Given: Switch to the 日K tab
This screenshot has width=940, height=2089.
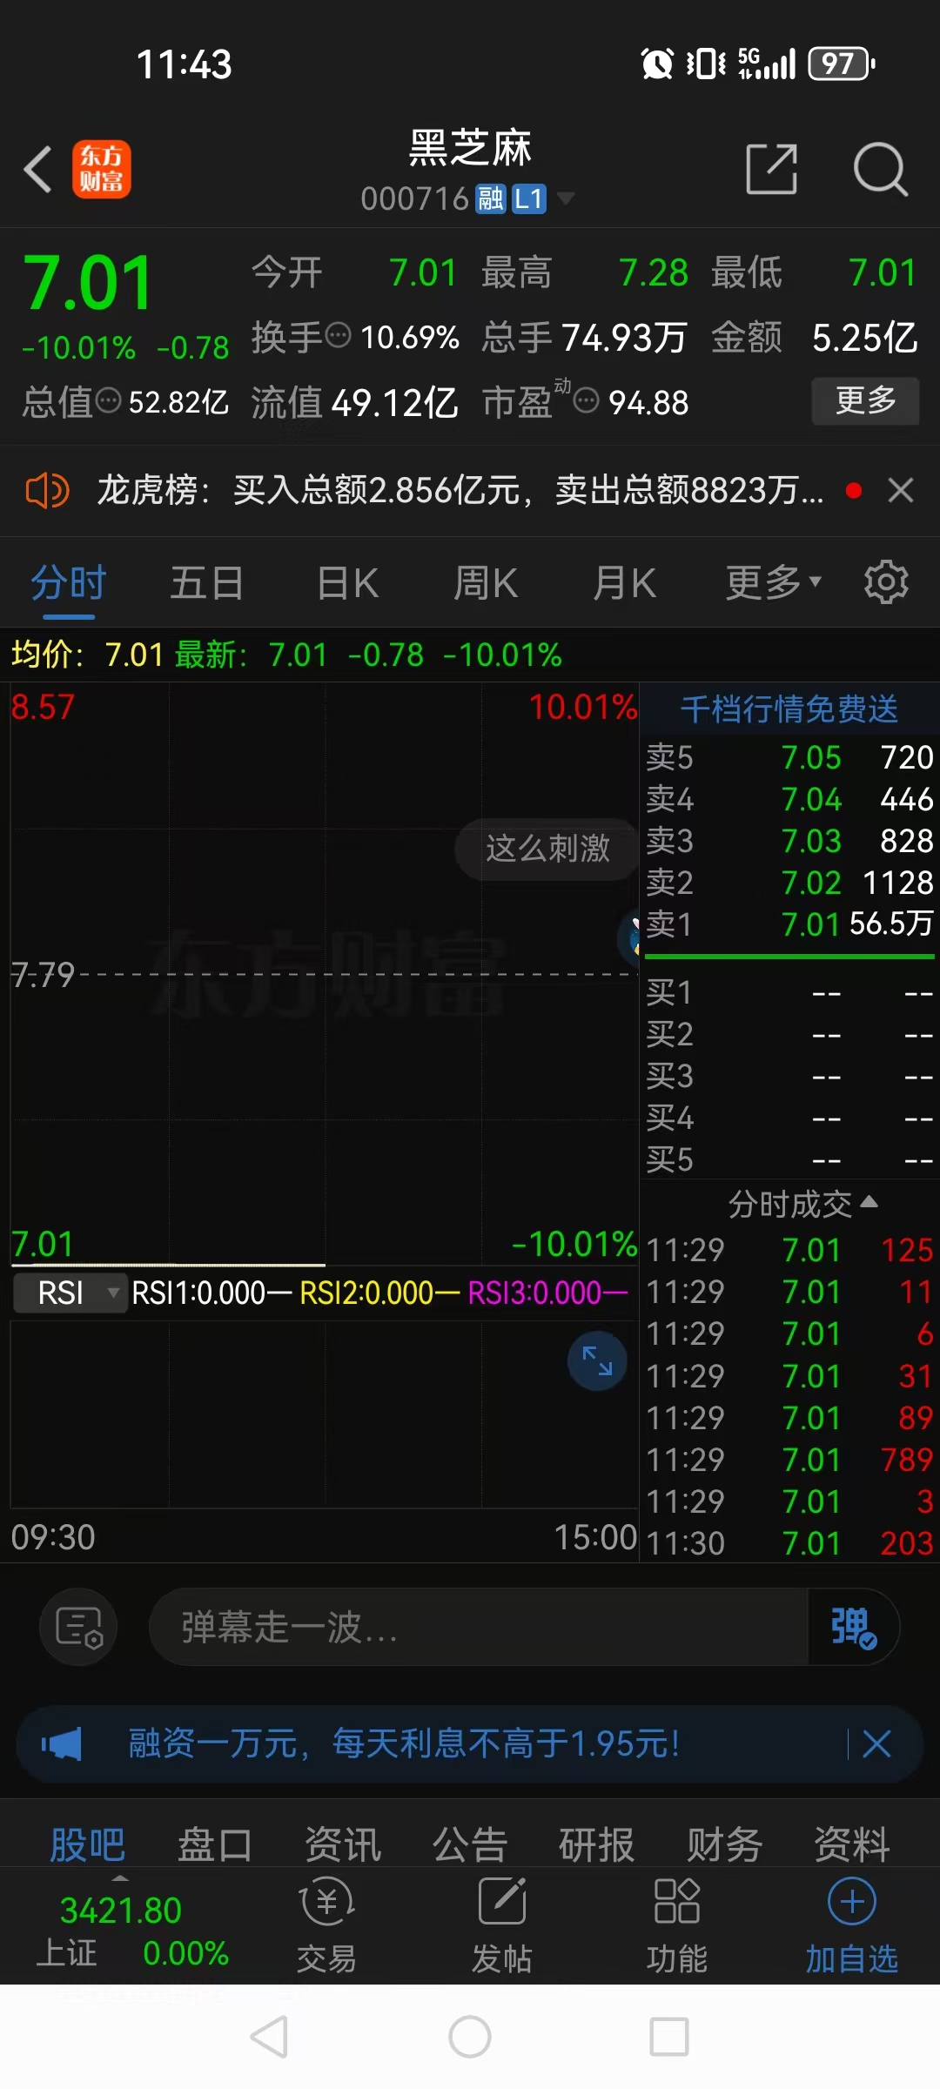Looking at the screenshot, I should [347, 582].
